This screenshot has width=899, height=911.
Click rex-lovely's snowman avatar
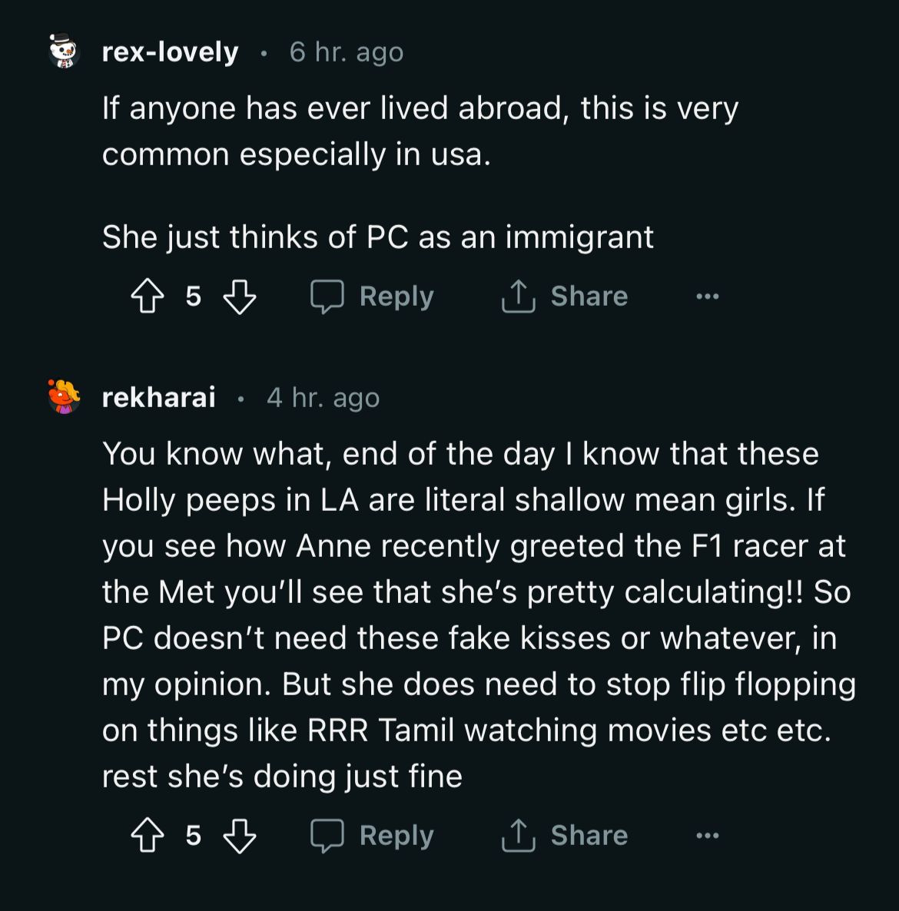(x=65, y=51)
